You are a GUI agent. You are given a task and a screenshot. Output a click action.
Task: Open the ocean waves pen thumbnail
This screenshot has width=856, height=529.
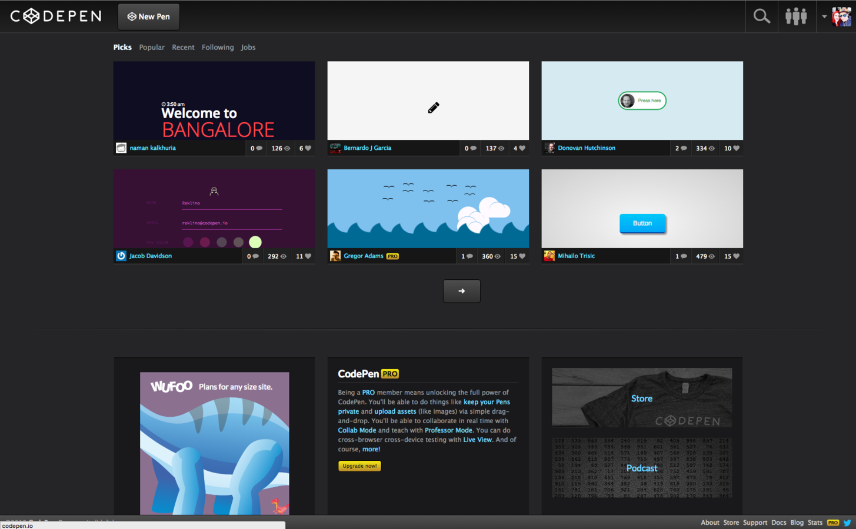point(428,209)
